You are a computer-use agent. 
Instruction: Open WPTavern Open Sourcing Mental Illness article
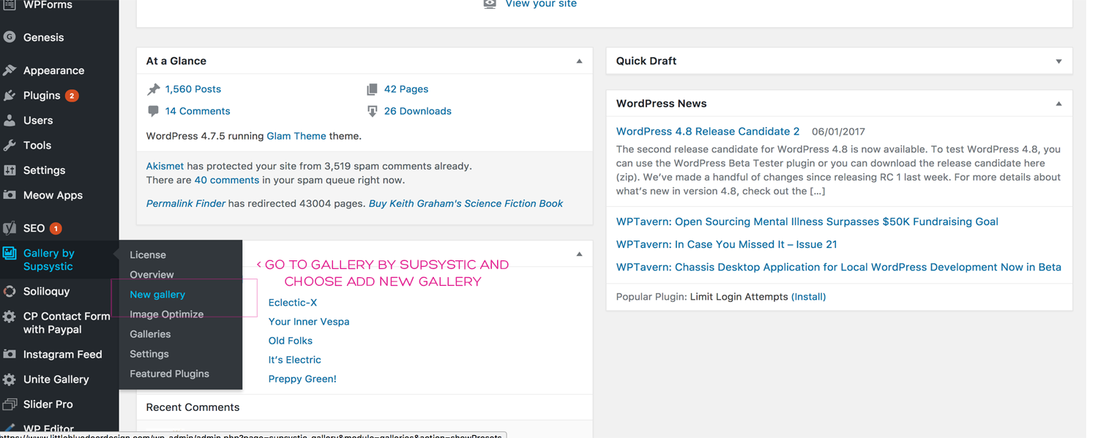[x=807, y=222]
